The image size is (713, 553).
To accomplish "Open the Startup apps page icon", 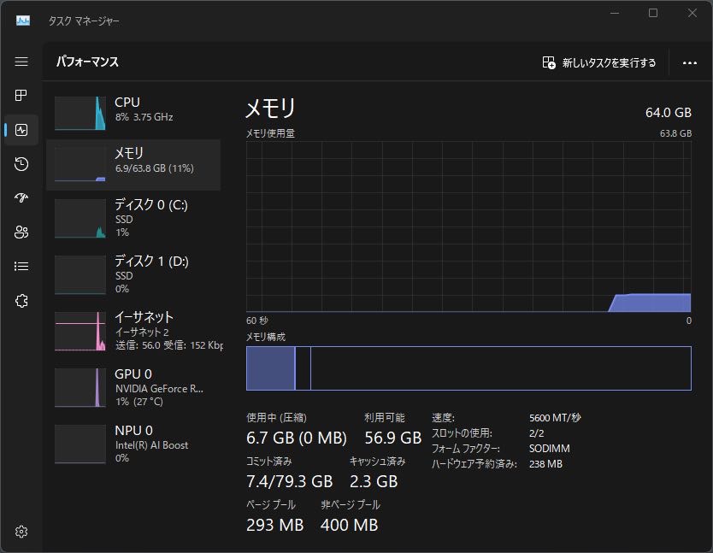I will pos(21,197).
